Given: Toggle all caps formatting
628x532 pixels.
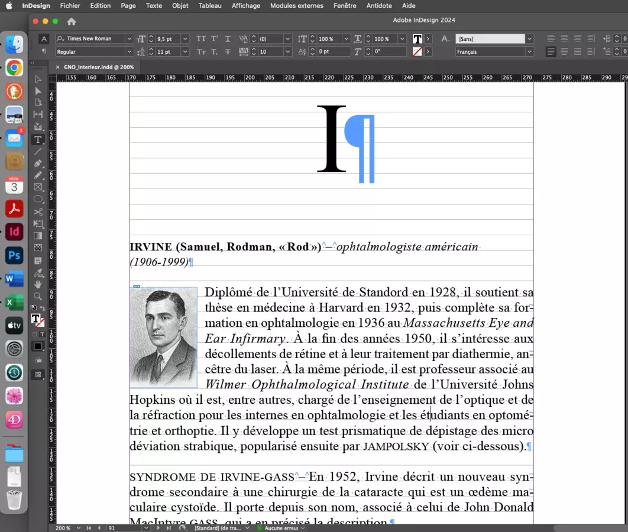Looking at the screenshot, I should (x=201, y=38).
